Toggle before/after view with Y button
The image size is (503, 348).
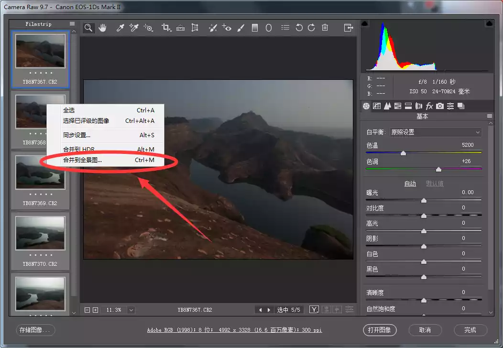pyautogui.click(x=314, y=310)
